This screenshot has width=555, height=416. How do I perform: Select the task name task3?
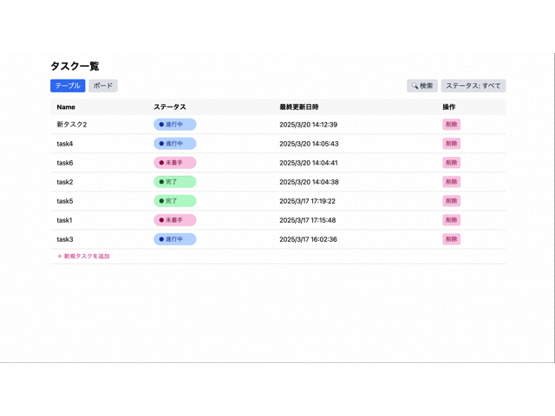pos(65,239)
